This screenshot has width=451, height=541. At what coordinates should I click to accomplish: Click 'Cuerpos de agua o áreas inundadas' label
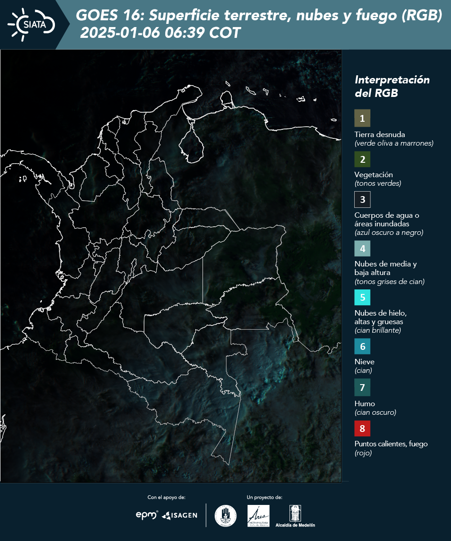pyautogui.click(x=387, y=220)
